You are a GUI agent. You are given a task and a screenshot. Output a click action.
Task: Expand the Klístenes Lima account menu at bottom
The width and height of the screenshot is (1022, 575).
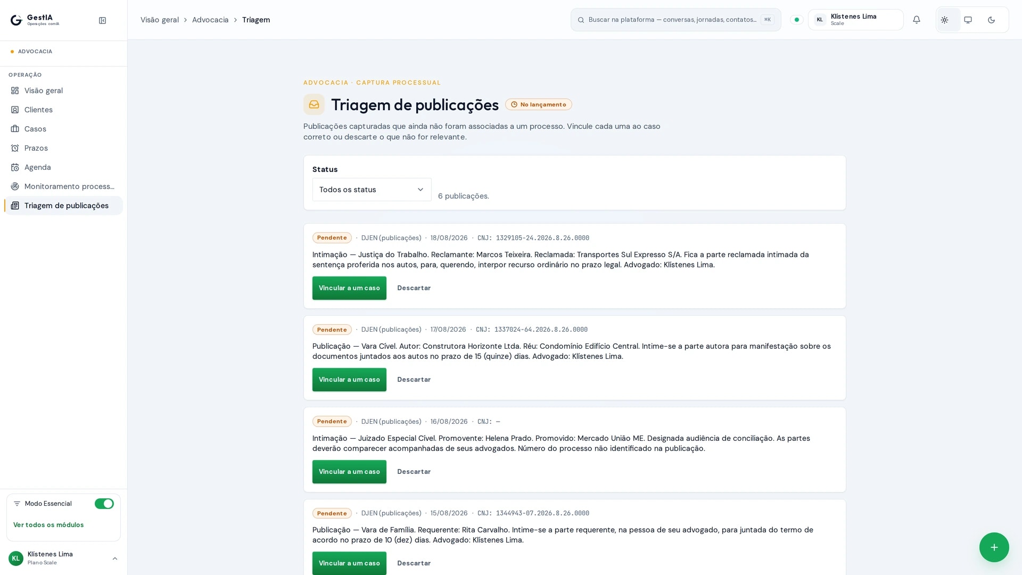coord(63,558)
